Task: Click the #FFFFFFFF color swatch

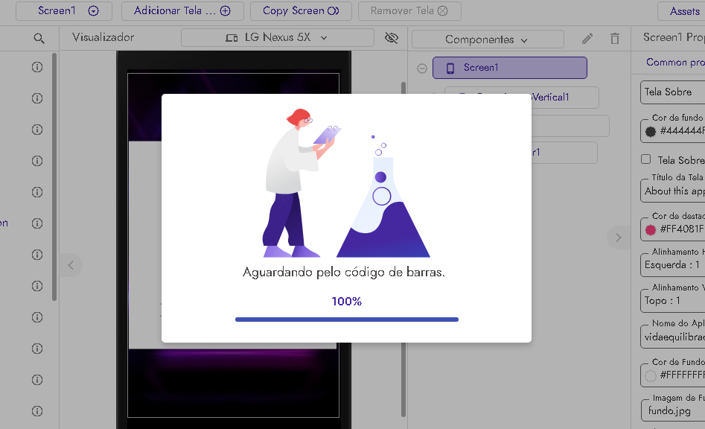Action: (650, 375)
